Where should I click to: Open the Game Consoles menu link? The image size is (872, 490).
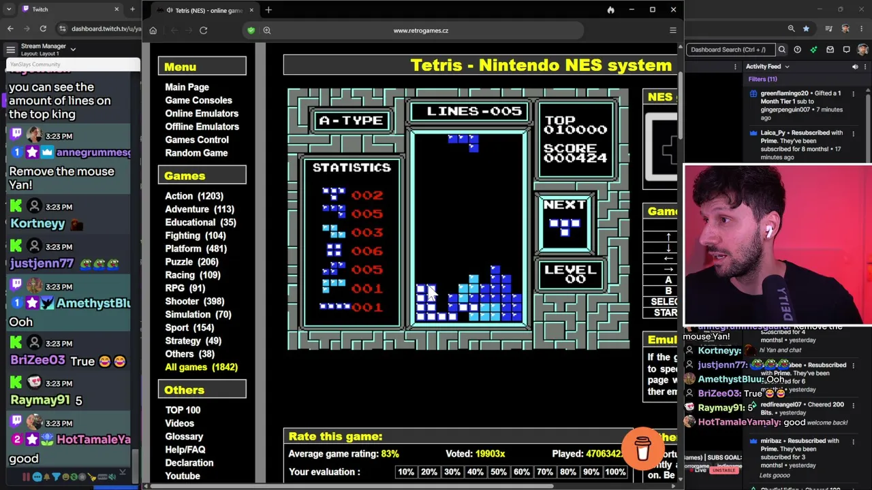tap(198, 100)
